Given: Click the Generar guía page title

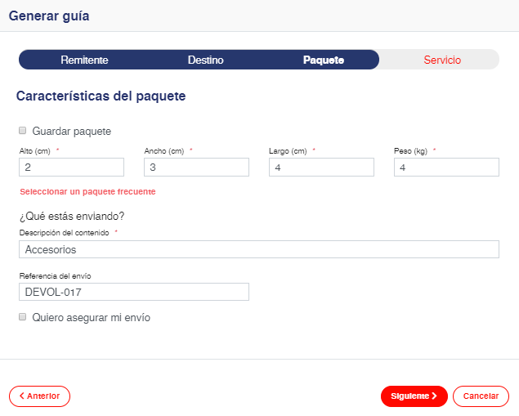Looking at the screenshot, I should 49,16.
